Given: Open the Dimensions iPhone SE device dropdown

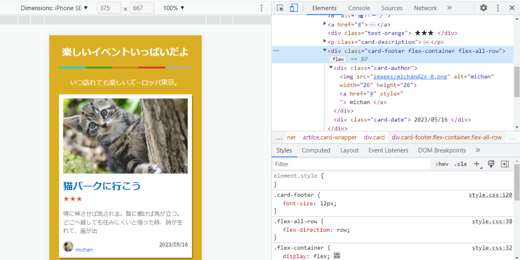Looking at the screenshot, I should [54, 8].
